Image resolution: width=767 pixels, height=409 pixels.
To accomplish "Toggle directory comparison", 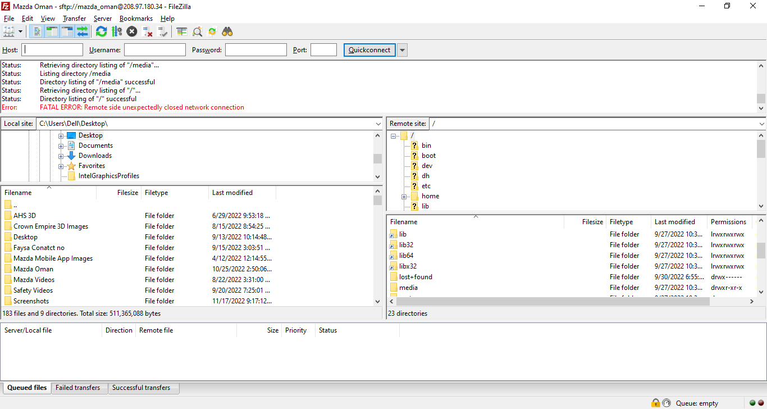I will 197,31.
